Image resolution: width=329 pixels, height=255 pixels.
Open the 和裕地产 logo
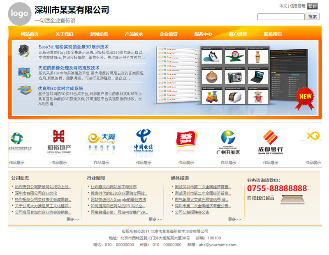tap(59, 142)
